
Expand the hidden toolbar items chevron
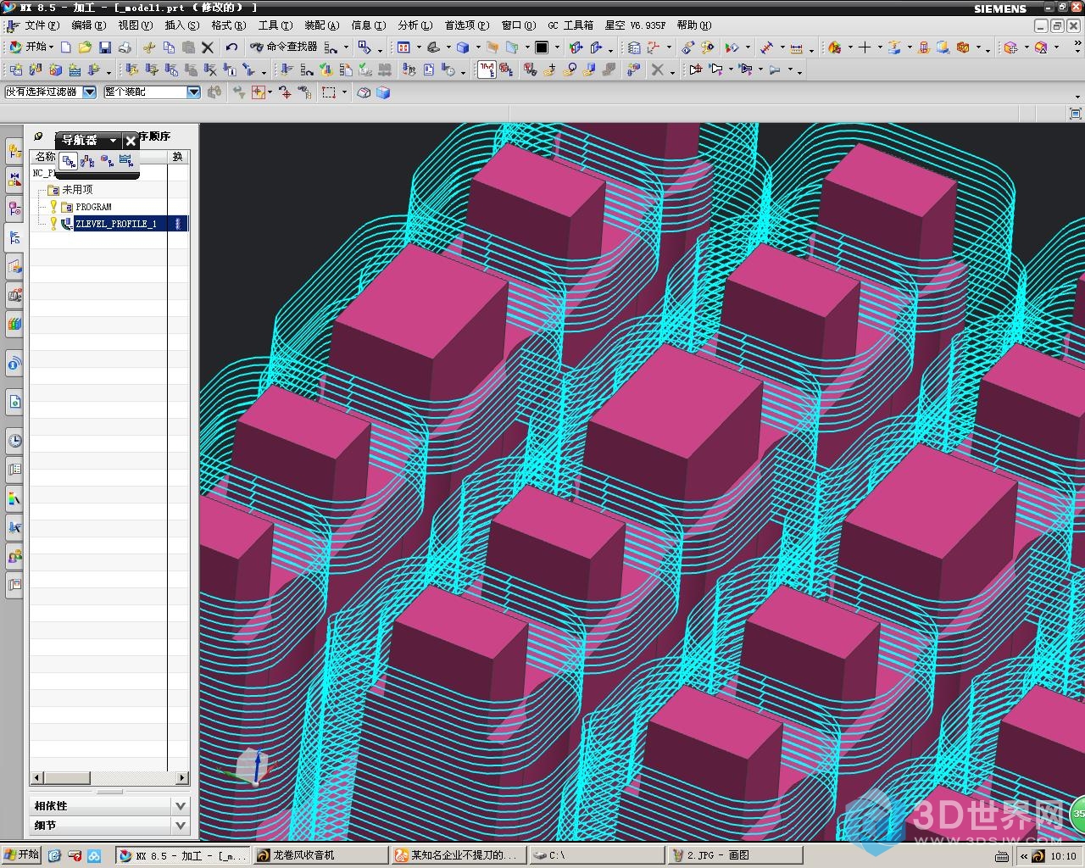tap(1078, 42)
